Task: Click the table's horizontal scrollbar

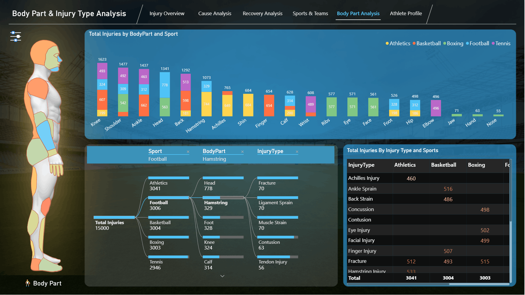Action: (x=398, y=284)
